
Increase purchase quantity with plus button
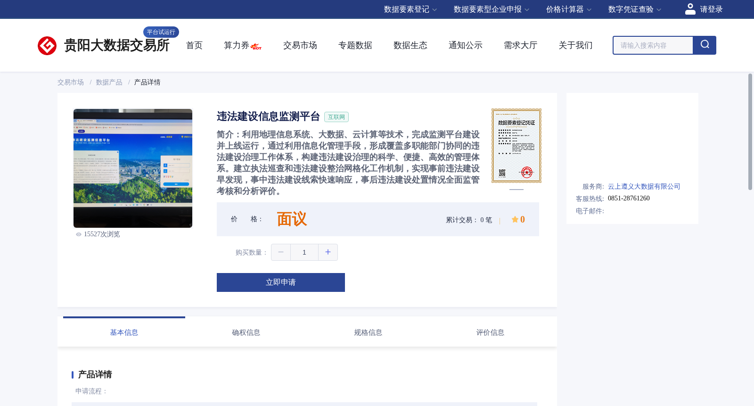tap(328, 252)
